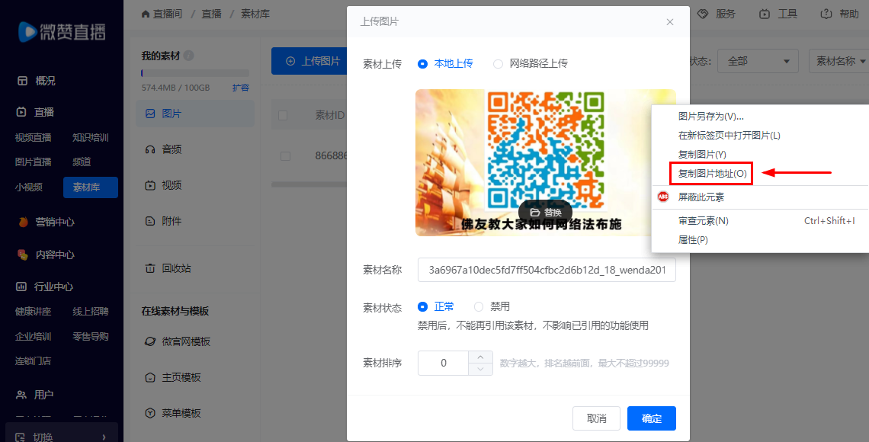Open 用户 section in sidebar
Viewport: 869px width, 442px height.
click(x=35, y=395)
